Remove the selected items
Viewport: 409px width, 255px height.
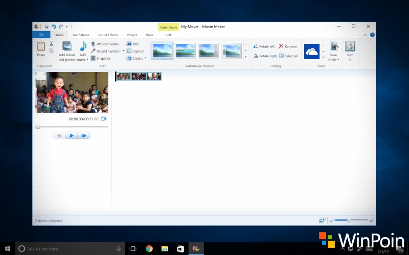[x=288, y=46]
